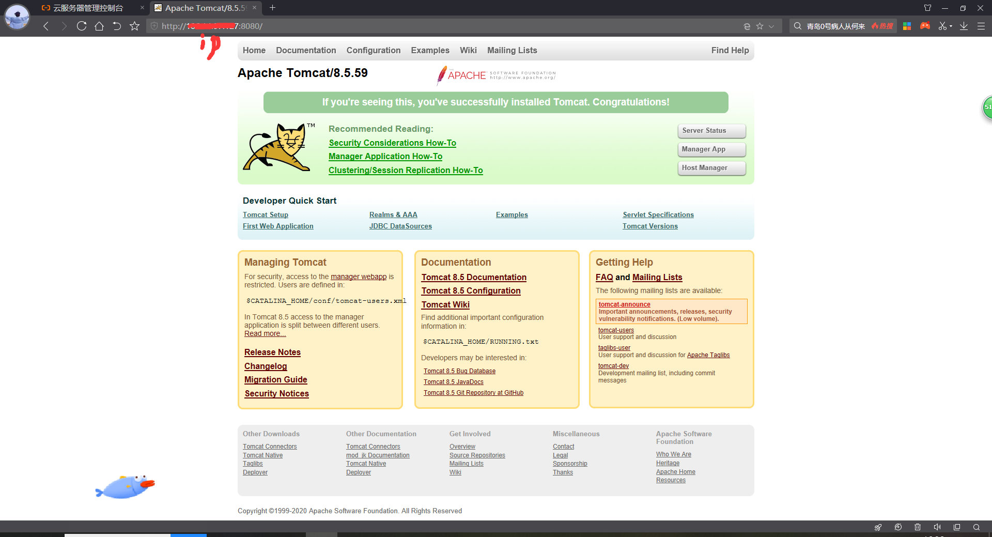
Task: Click the magnifier icon in the search box
Action: (x=798, y=26)
